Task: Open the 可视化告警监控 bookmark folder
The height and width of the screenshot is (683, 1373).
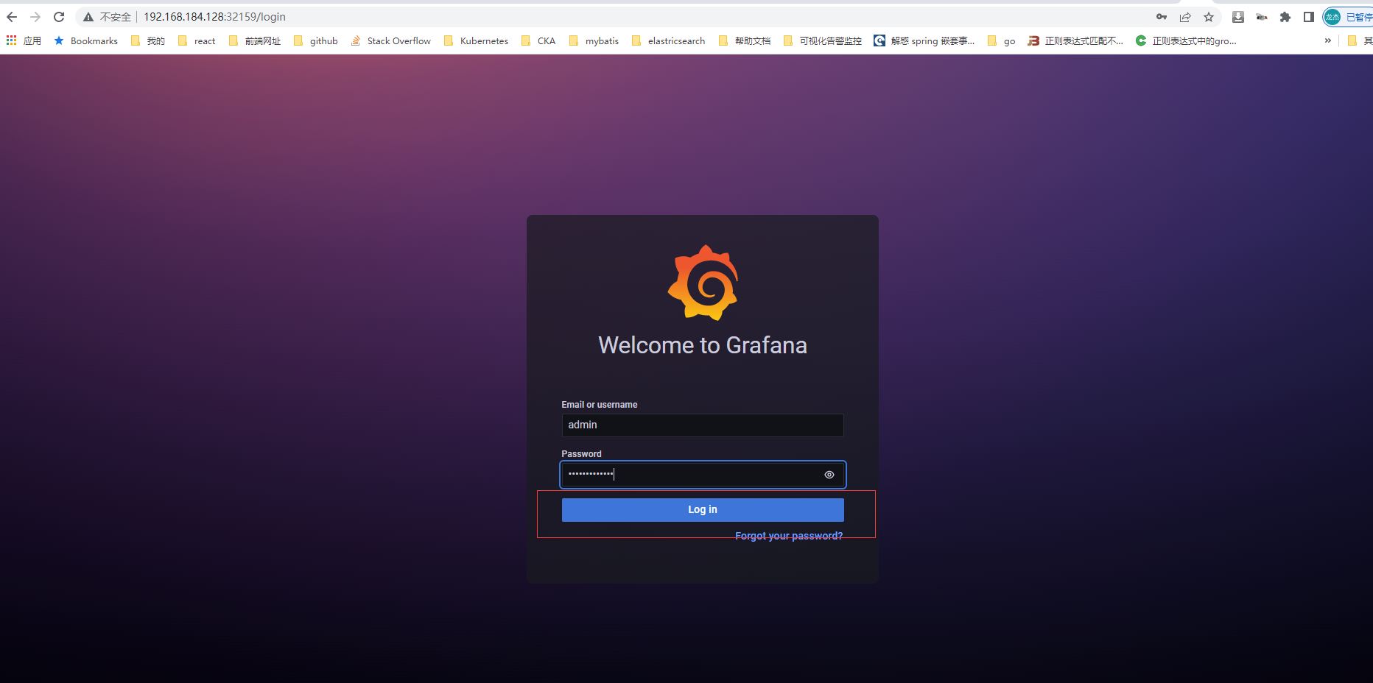Action: coord(823,40)
